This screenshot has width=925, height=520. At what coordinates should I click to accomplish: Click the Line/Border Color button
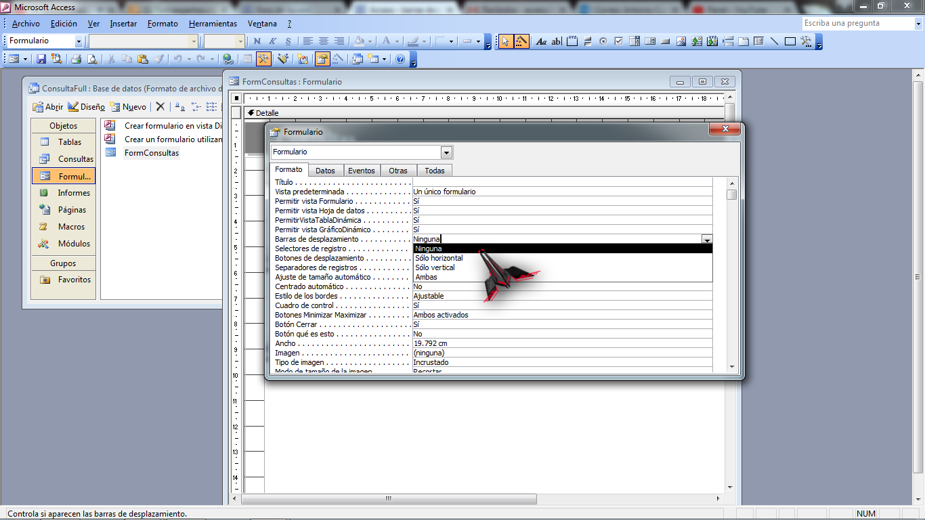[x=413, y=41]
